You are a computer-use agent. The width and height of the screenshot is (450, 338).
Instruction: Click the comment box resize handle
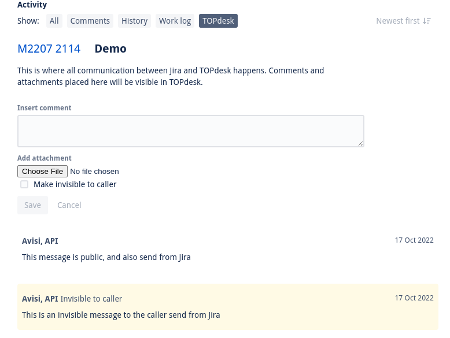click(x=360, y=143)
